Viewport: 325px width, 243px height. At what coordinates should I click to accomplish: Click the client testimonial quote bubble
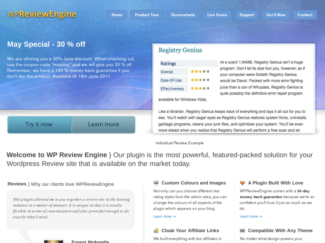(70, 210)
